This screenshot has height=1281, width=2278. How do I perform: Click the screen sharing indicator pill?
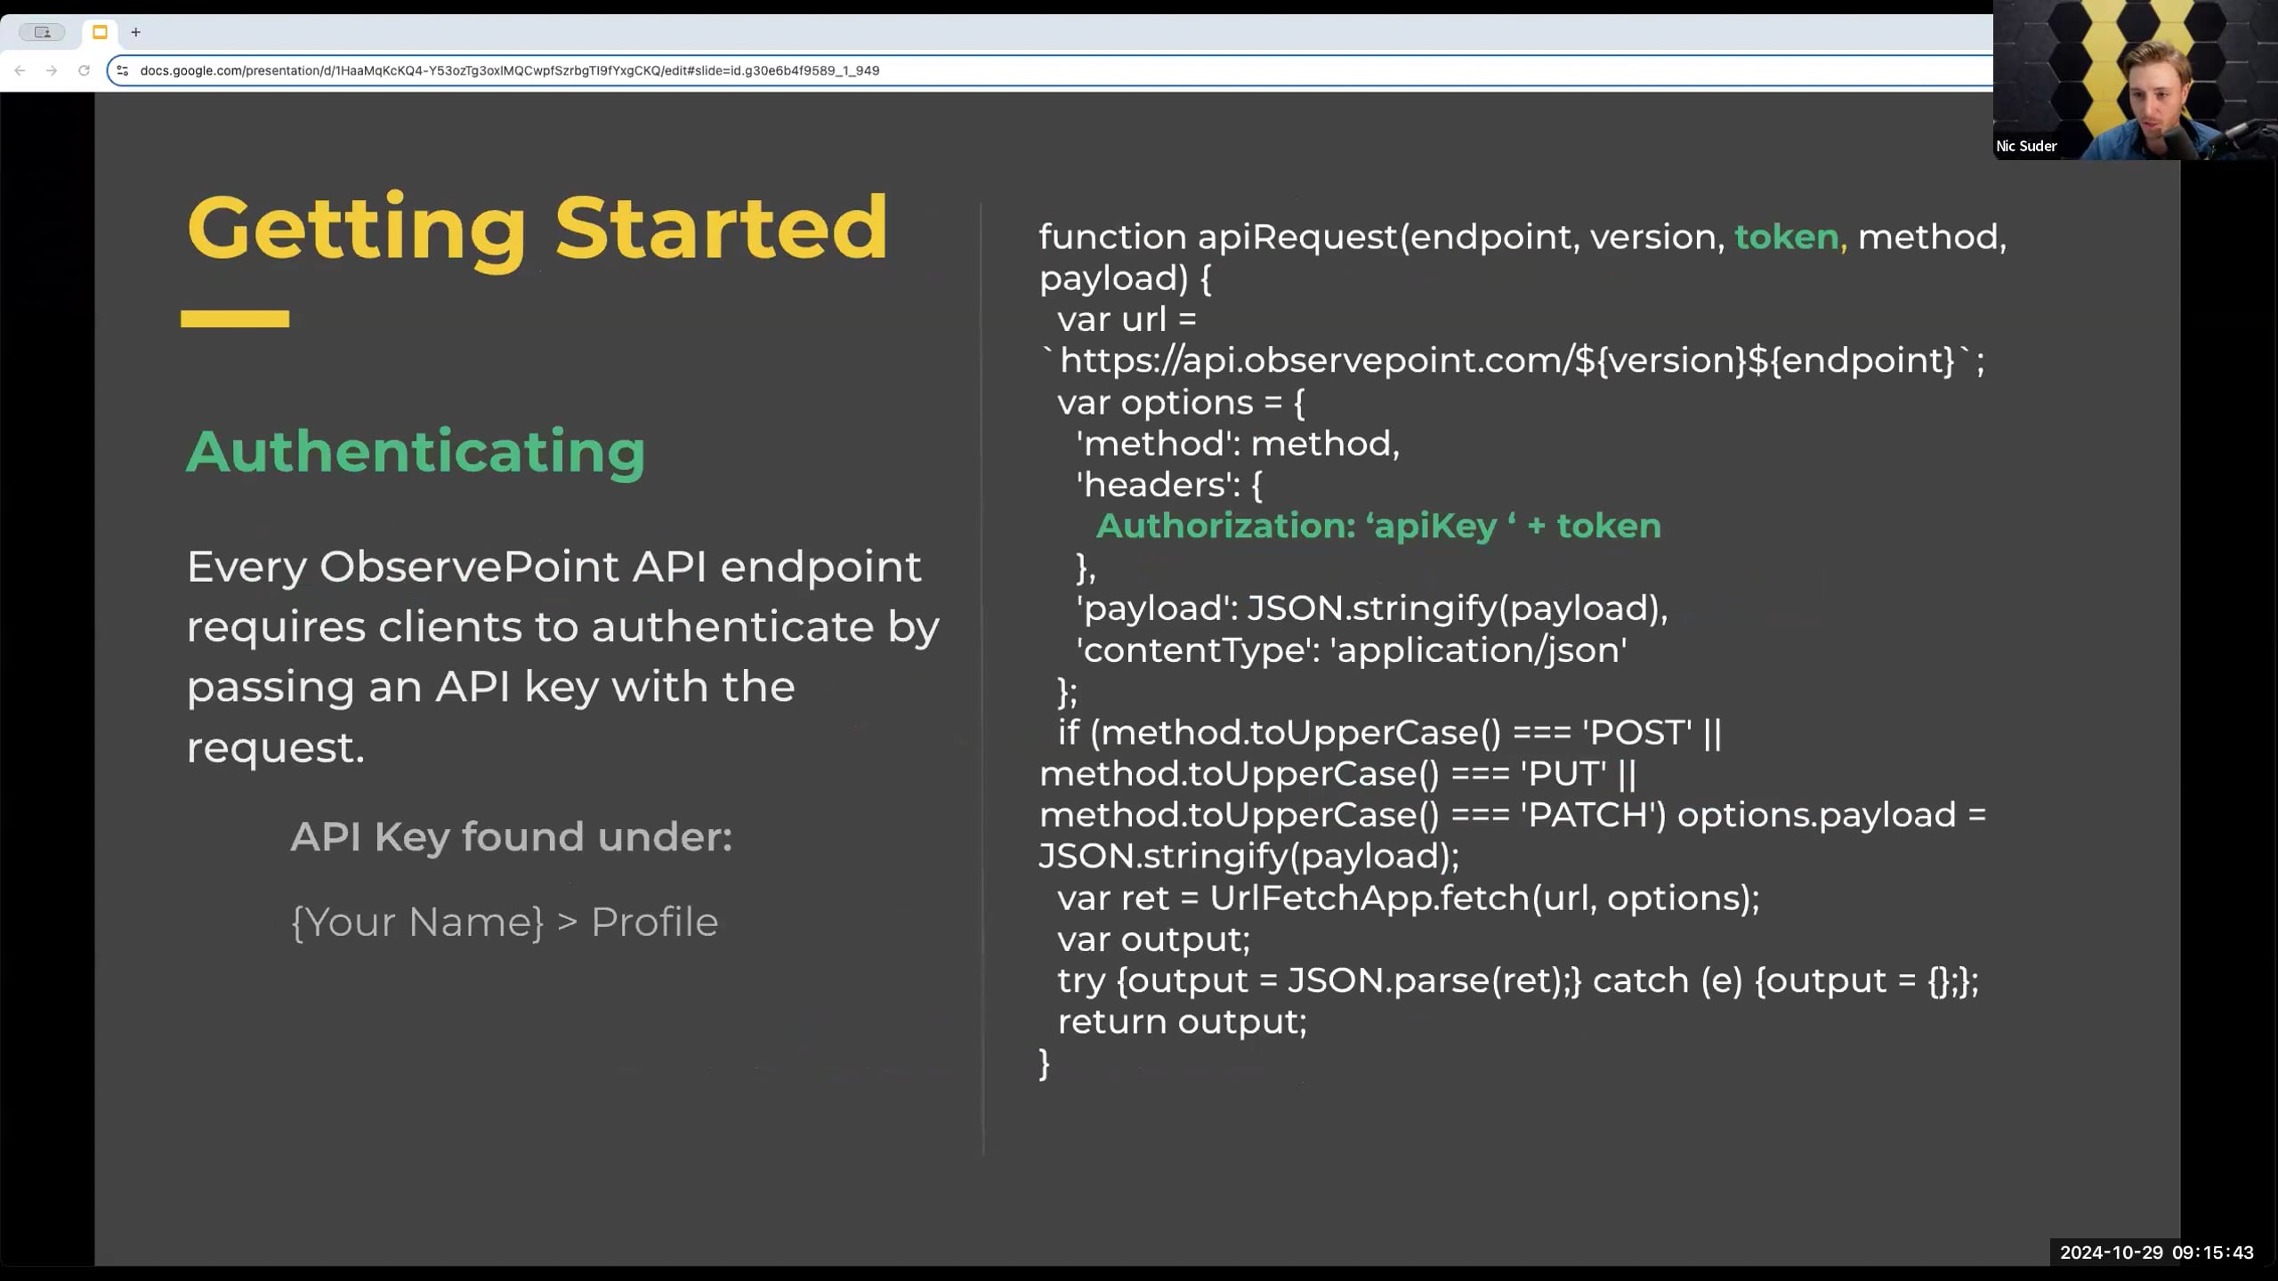[42, 32]
